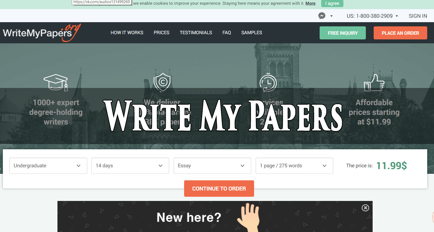Click the thumbs-up affordable prices icon
The height and width of the screenshot is (232, 434).
pyautogui.click(x=374, y=82)
